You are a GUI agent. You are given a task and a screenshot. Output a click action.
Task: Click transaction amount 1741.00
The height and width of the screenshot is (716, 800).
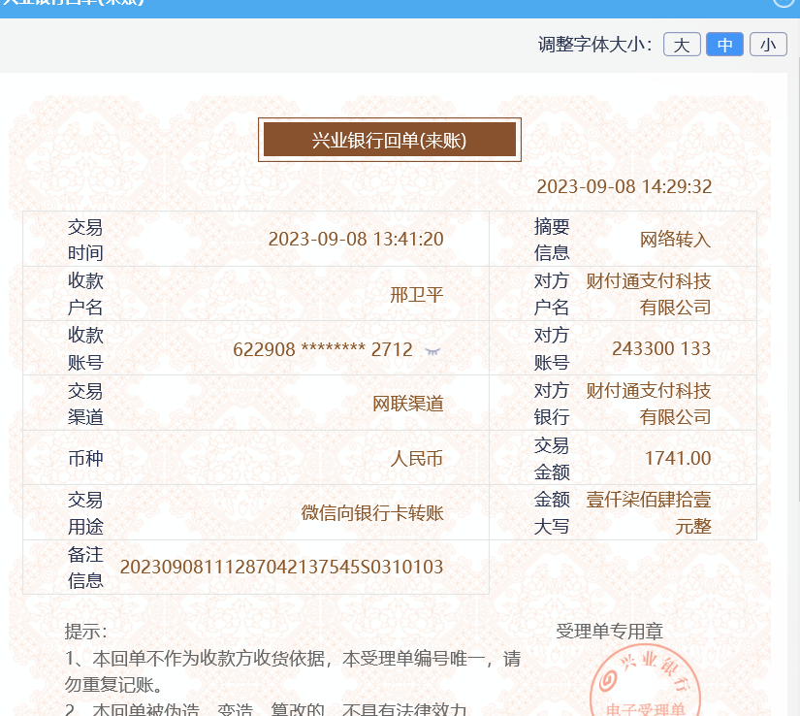click(x=677, y=459)
